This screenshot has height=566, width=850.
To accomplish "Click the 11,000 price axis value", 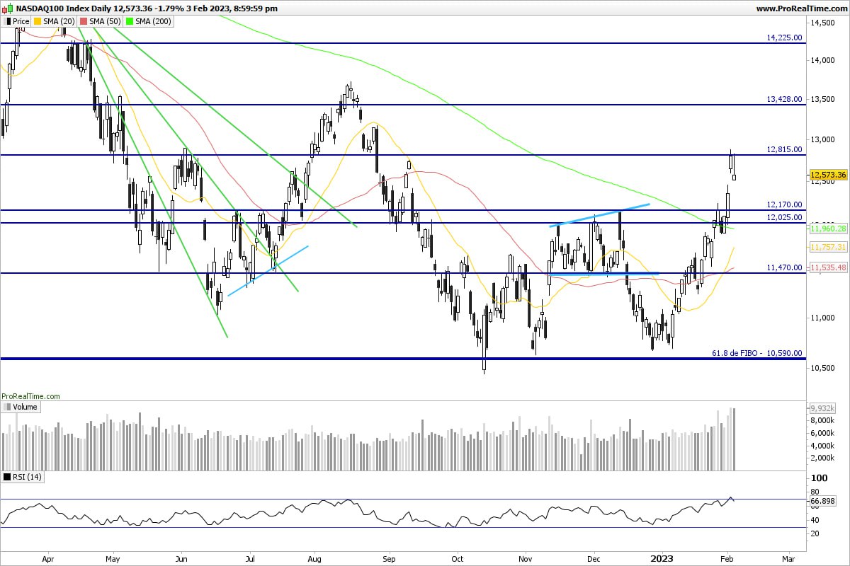I will point(822,318).
